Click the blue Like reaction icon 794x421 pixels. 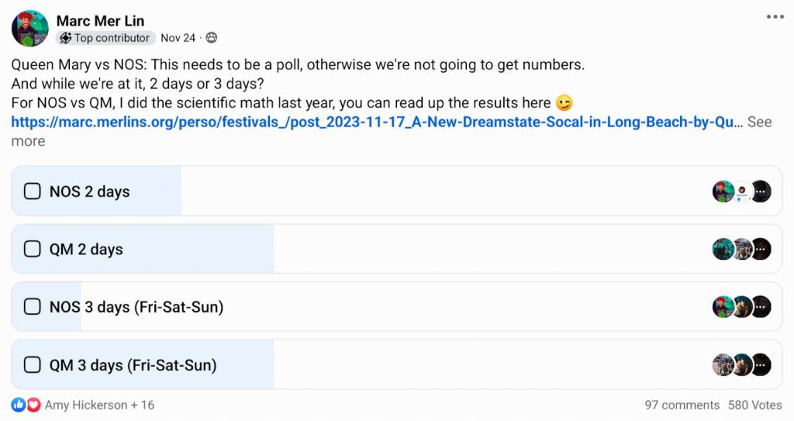(19, 405)
